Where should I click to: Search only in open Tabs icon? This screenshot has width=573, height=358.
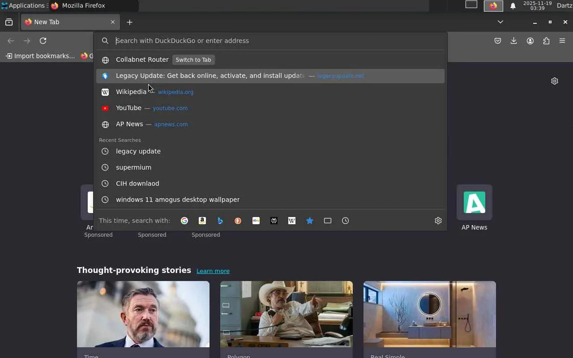(x=328, y=221)
